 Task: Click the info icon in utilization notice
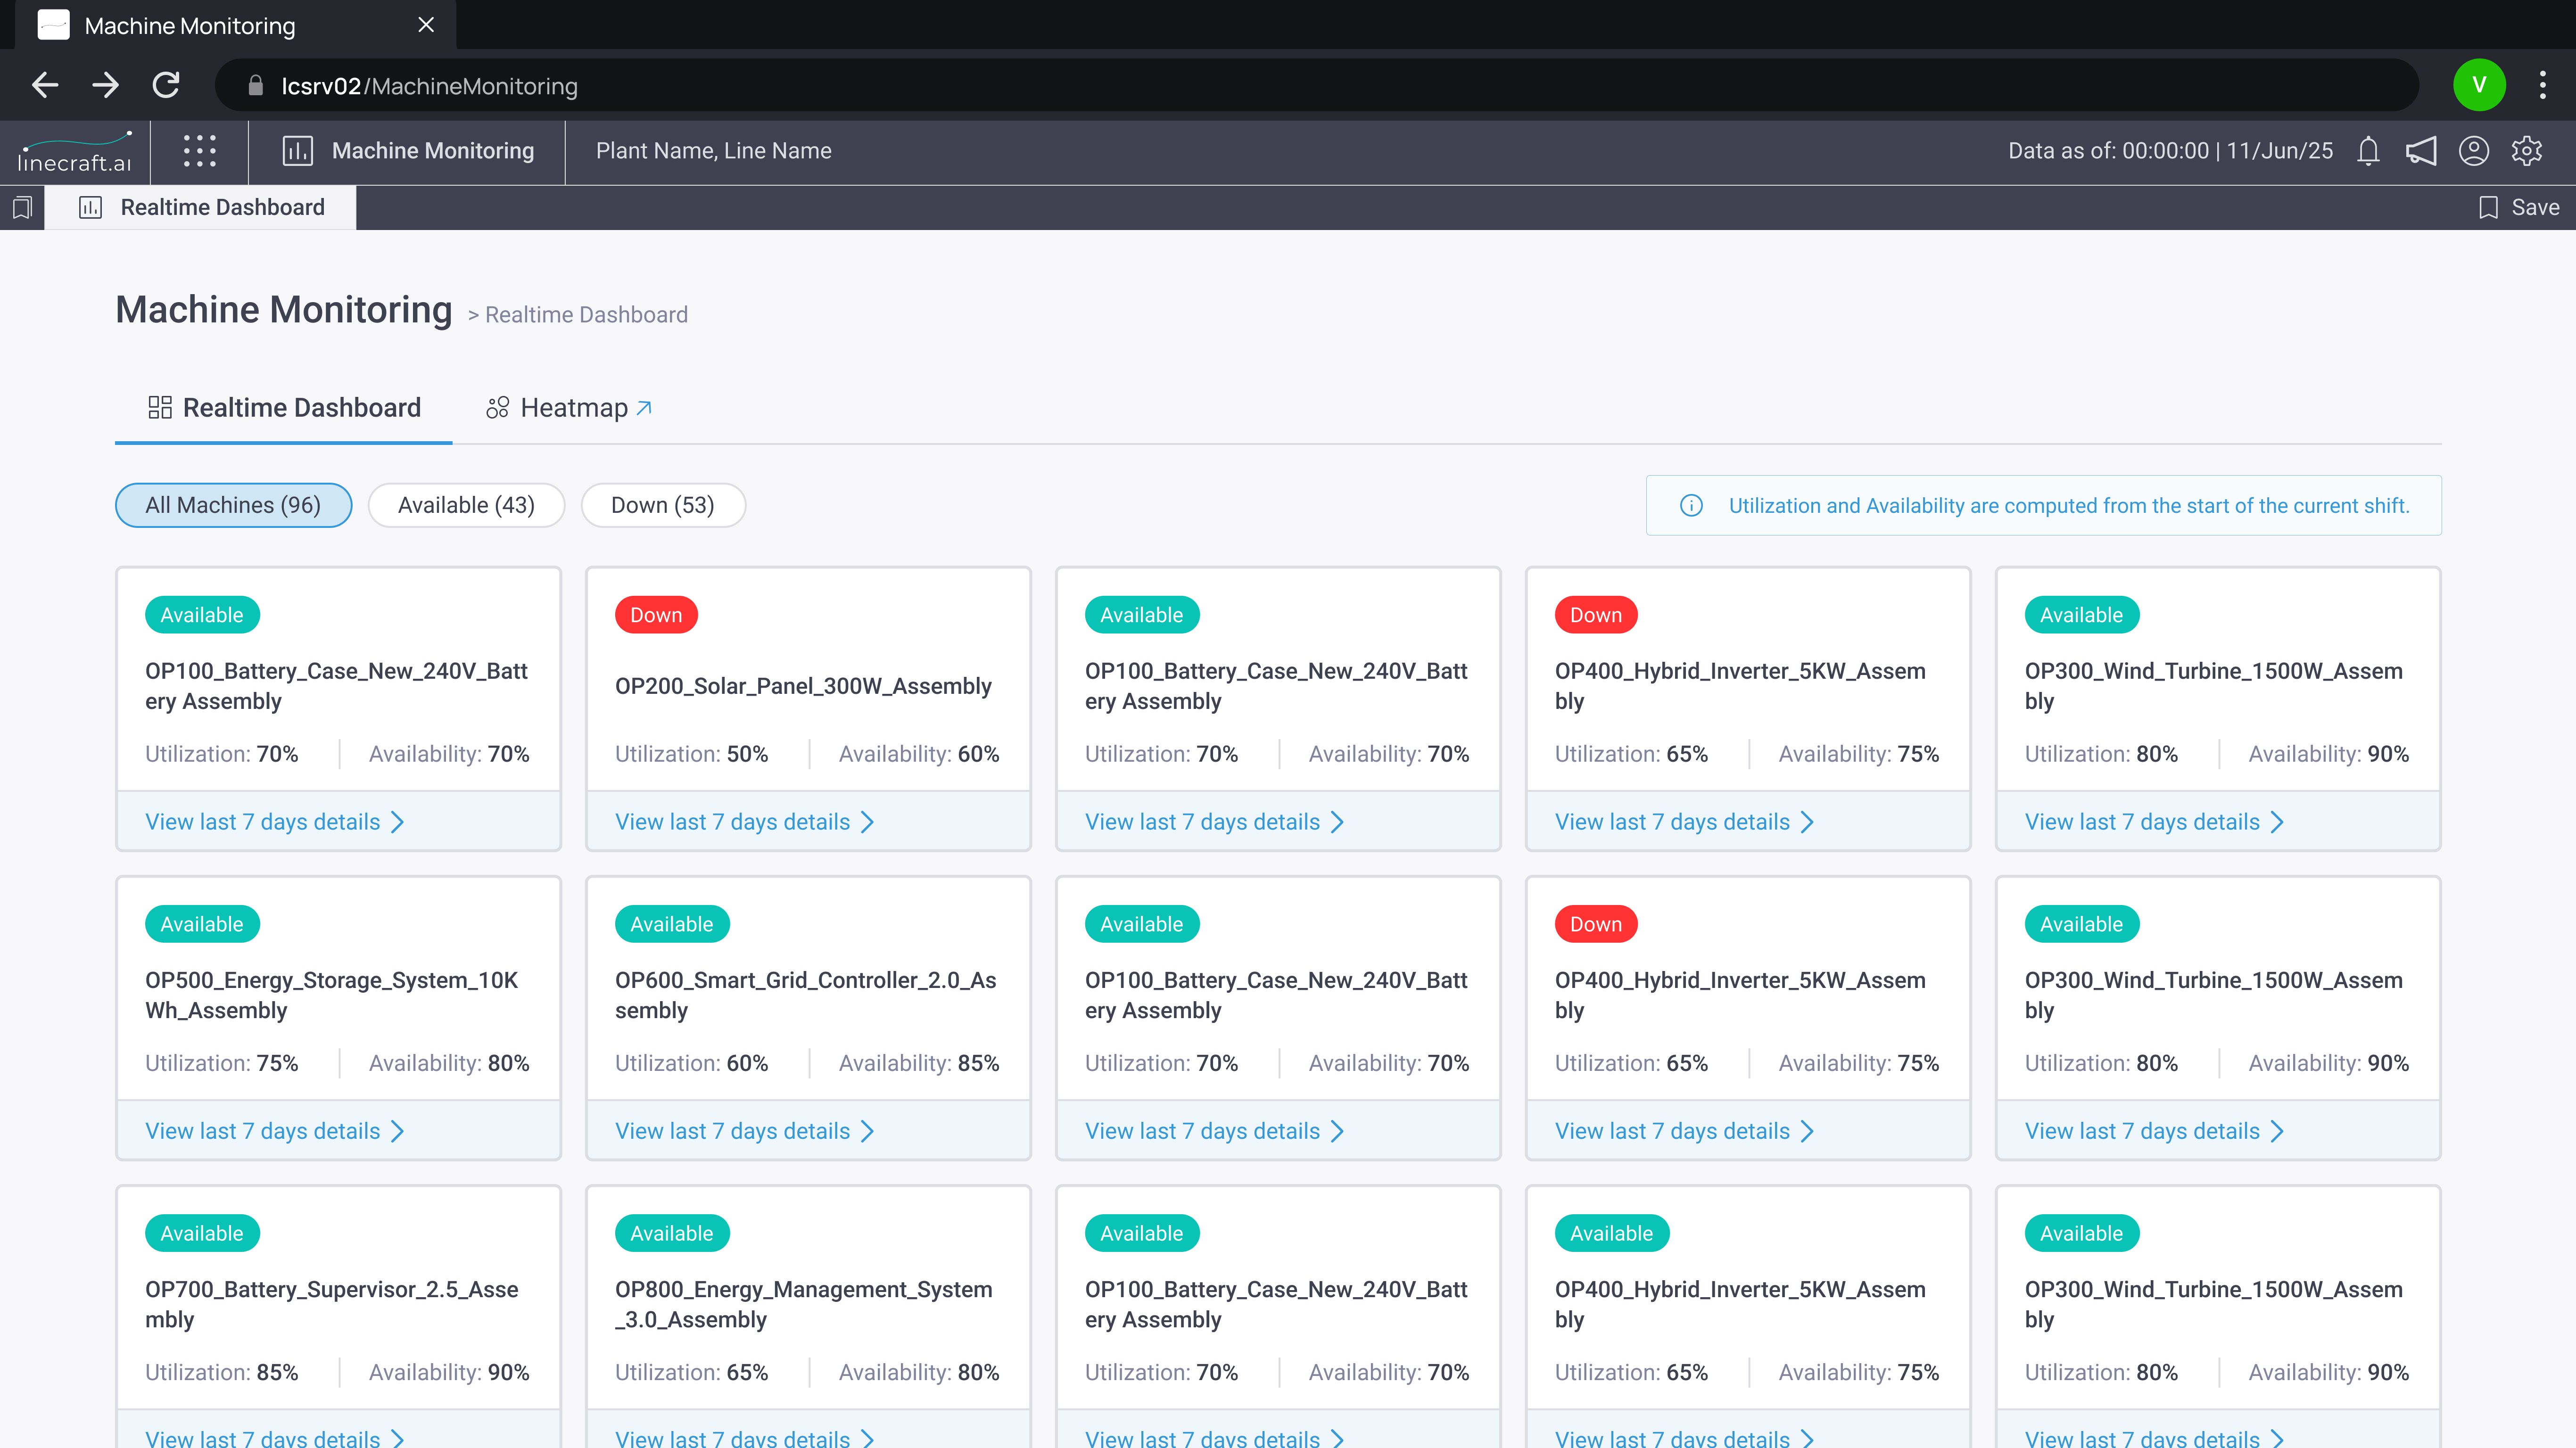(x=1691, y=505)
